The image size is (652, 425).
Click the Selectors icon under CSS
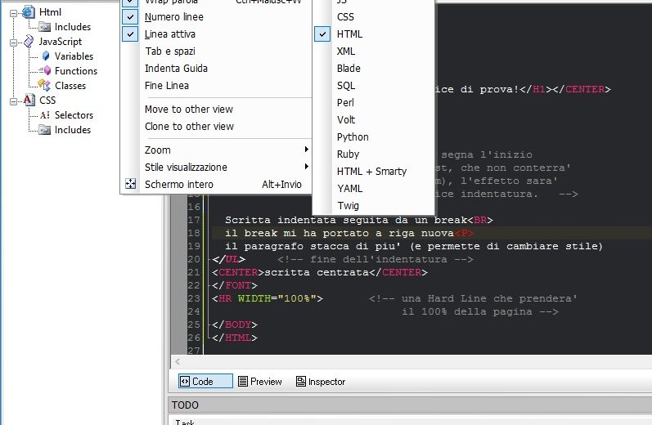click(x=45, y=115)
